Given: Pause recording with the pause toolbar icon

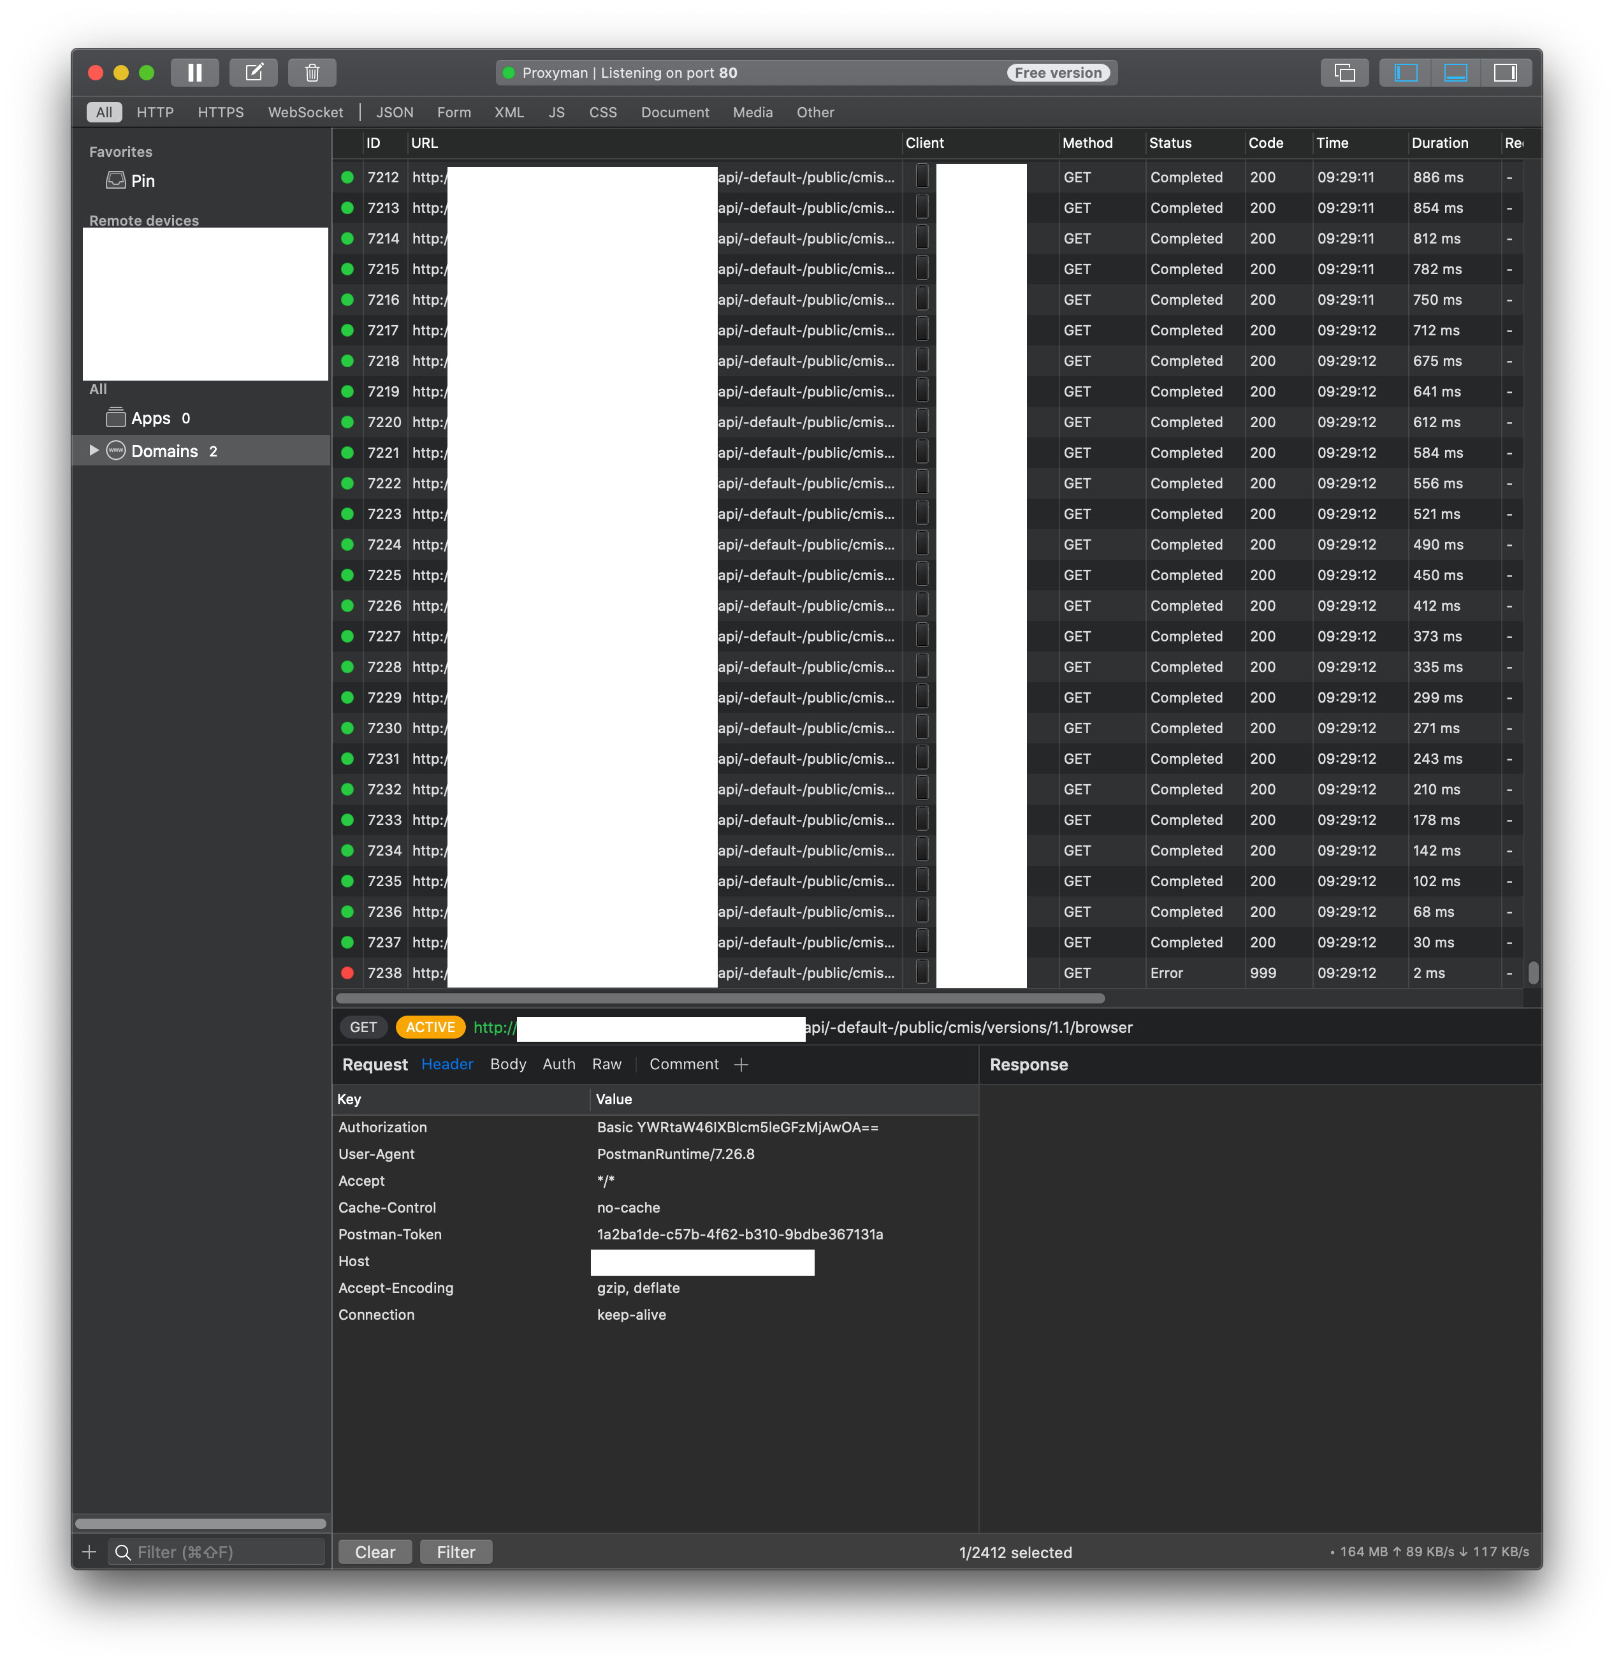Looking at the screenshot, I should [x=194, y=73].
